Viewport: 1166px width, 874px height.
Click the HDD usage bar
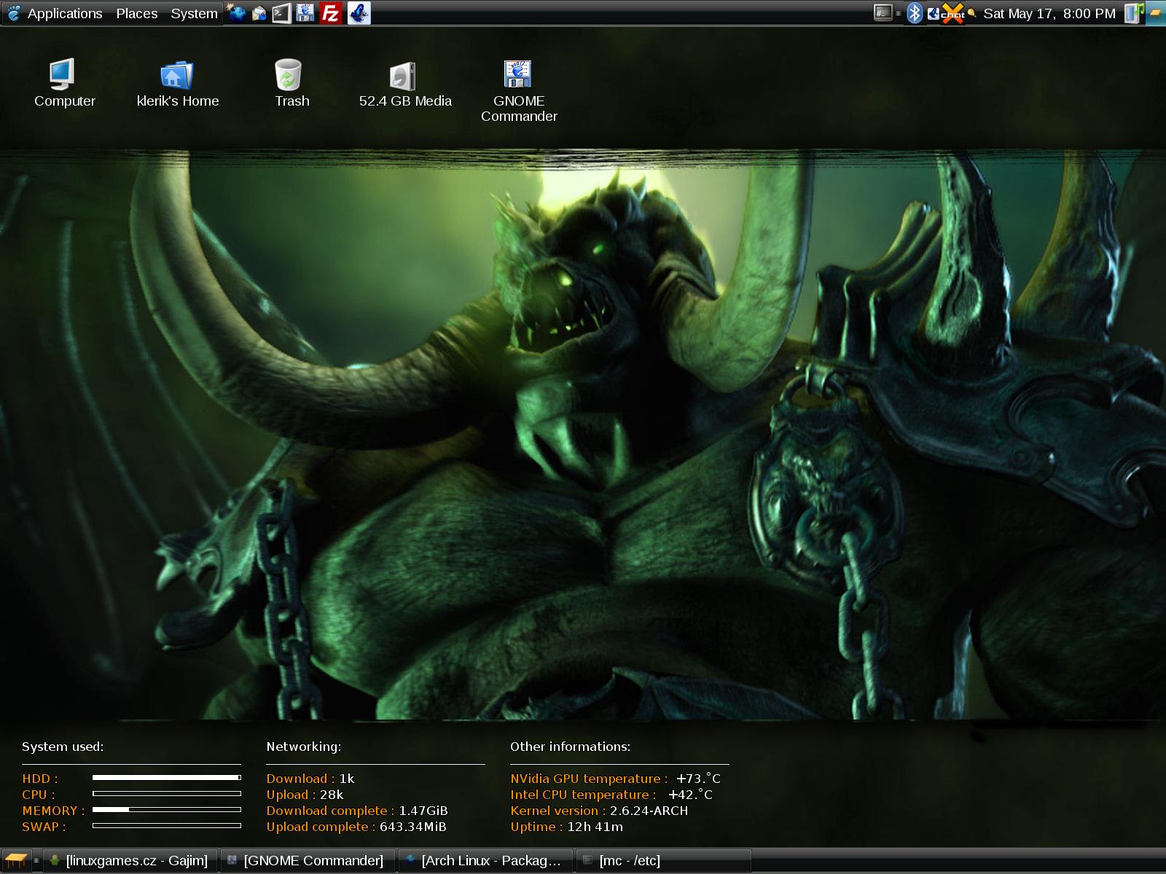pyautogui.click(x=167, y=778)
